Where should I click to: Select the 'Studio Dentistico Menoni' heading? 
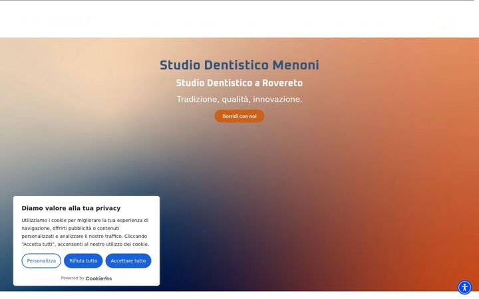[x=239, y=65]
